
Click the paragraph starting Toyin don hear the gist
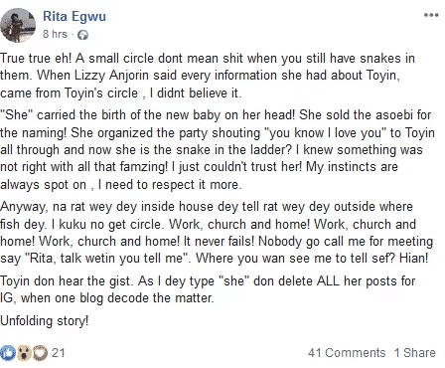208,289
